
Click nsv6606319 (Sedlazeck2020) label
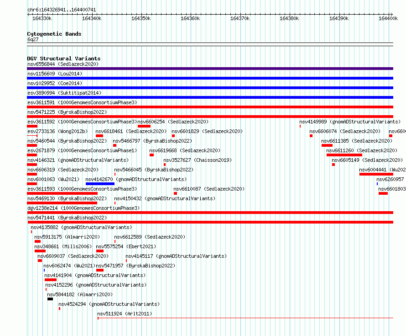(x=63, y=170)
